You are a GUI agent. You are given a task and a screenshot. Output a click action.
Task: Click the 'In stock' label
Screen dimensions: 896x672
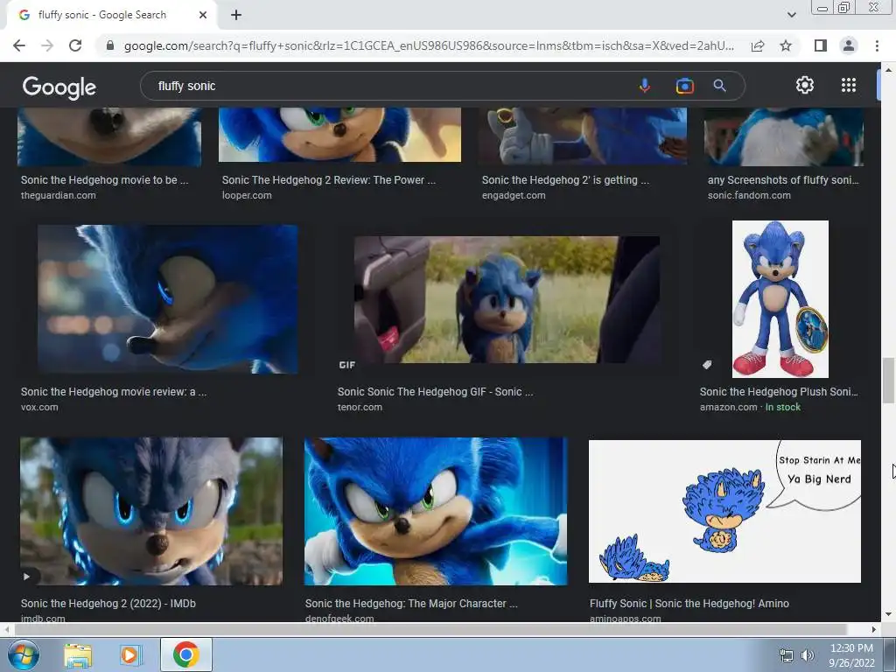(783, 408)
